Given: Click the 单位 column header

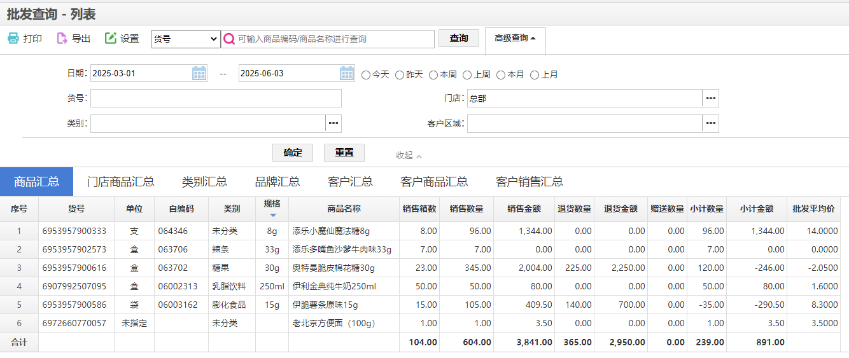Looking at the screenshot, I should click(134, 209).
